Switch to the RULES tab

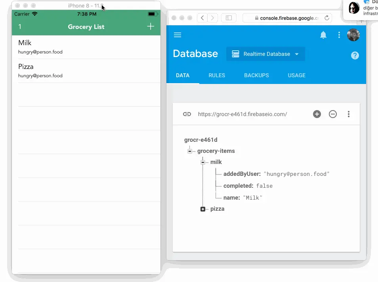pos(217,75)
